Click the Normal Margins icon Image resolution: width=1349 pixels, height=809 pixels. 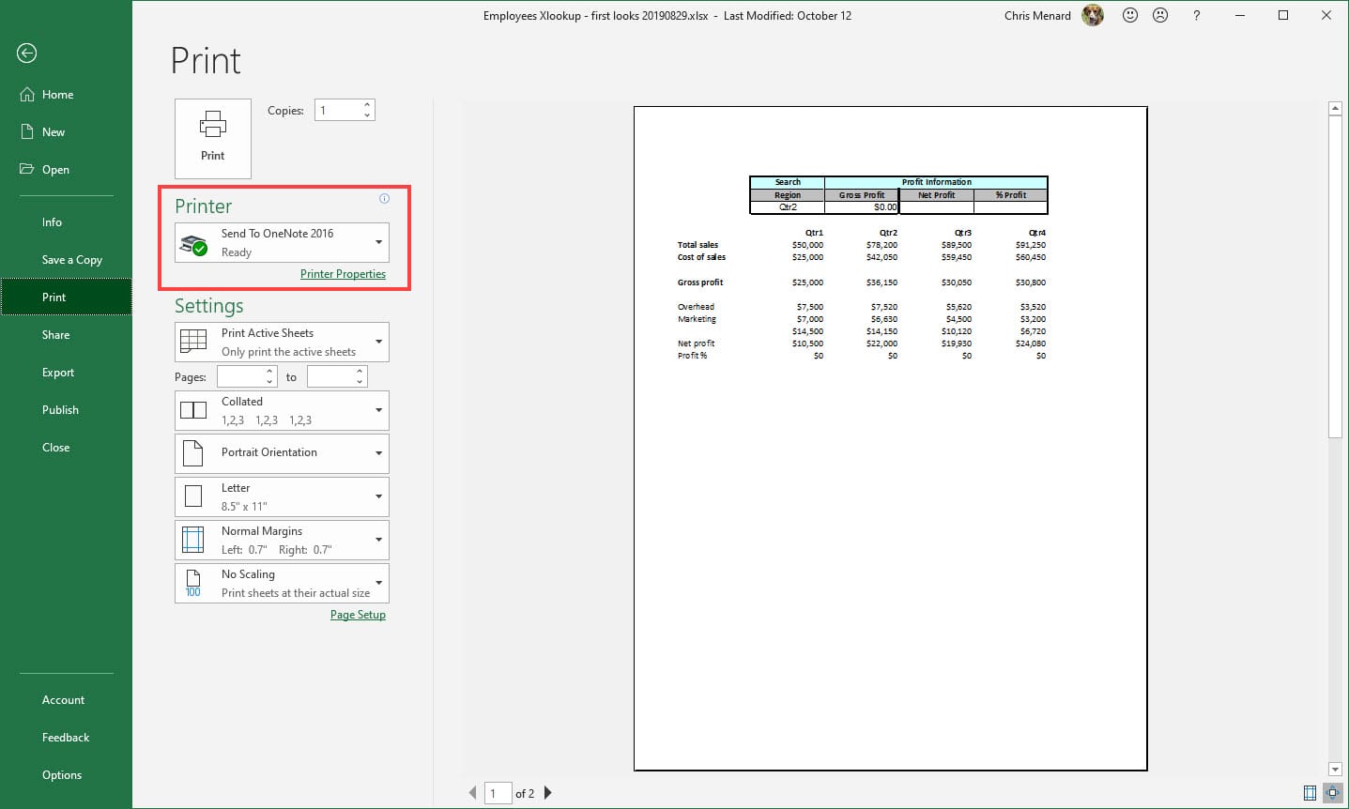pyautogui.click(x=193, y=540)
